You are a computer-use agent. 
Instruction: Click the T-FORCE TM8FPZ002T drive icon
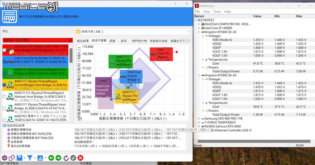203,123
